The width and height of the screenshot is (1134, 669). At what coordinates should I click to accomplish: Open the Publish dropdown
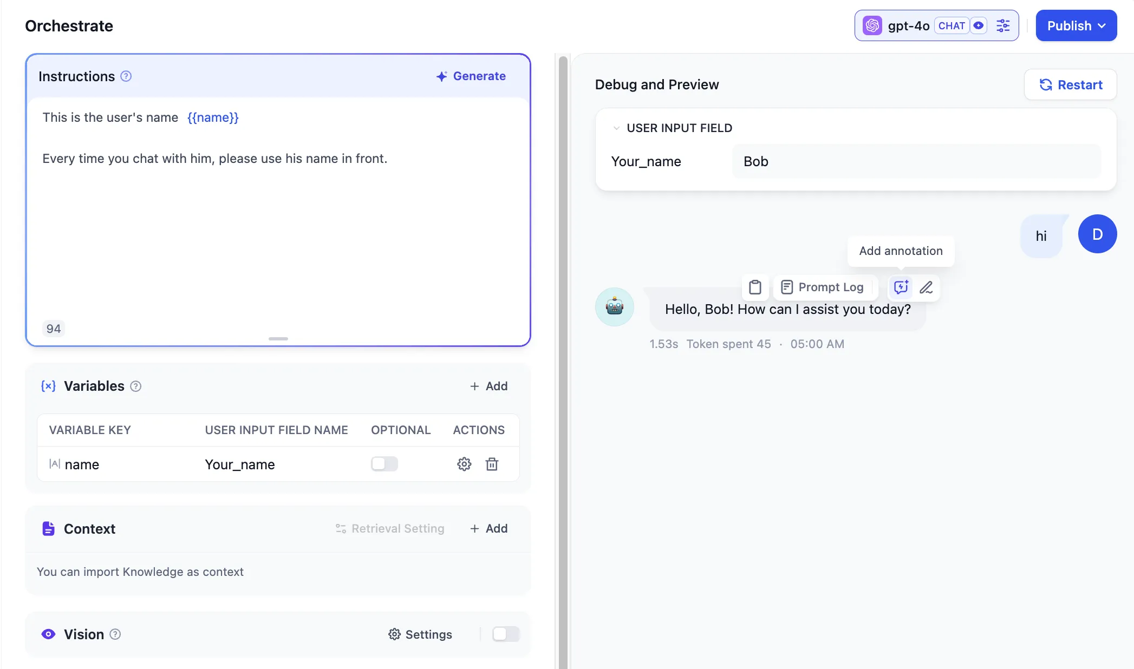click(1076, 26)
